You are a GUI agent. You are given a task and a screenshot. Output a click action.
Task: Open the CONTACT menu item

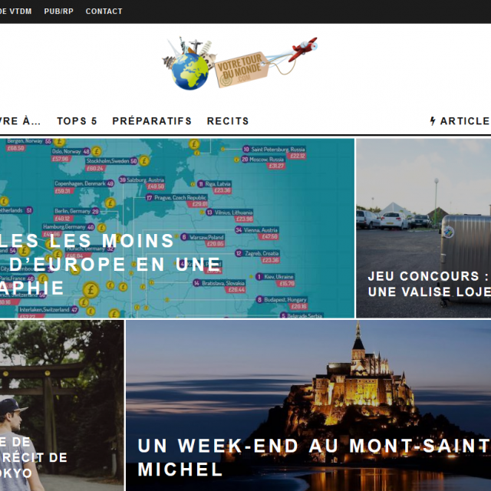(x=104, y=12)
